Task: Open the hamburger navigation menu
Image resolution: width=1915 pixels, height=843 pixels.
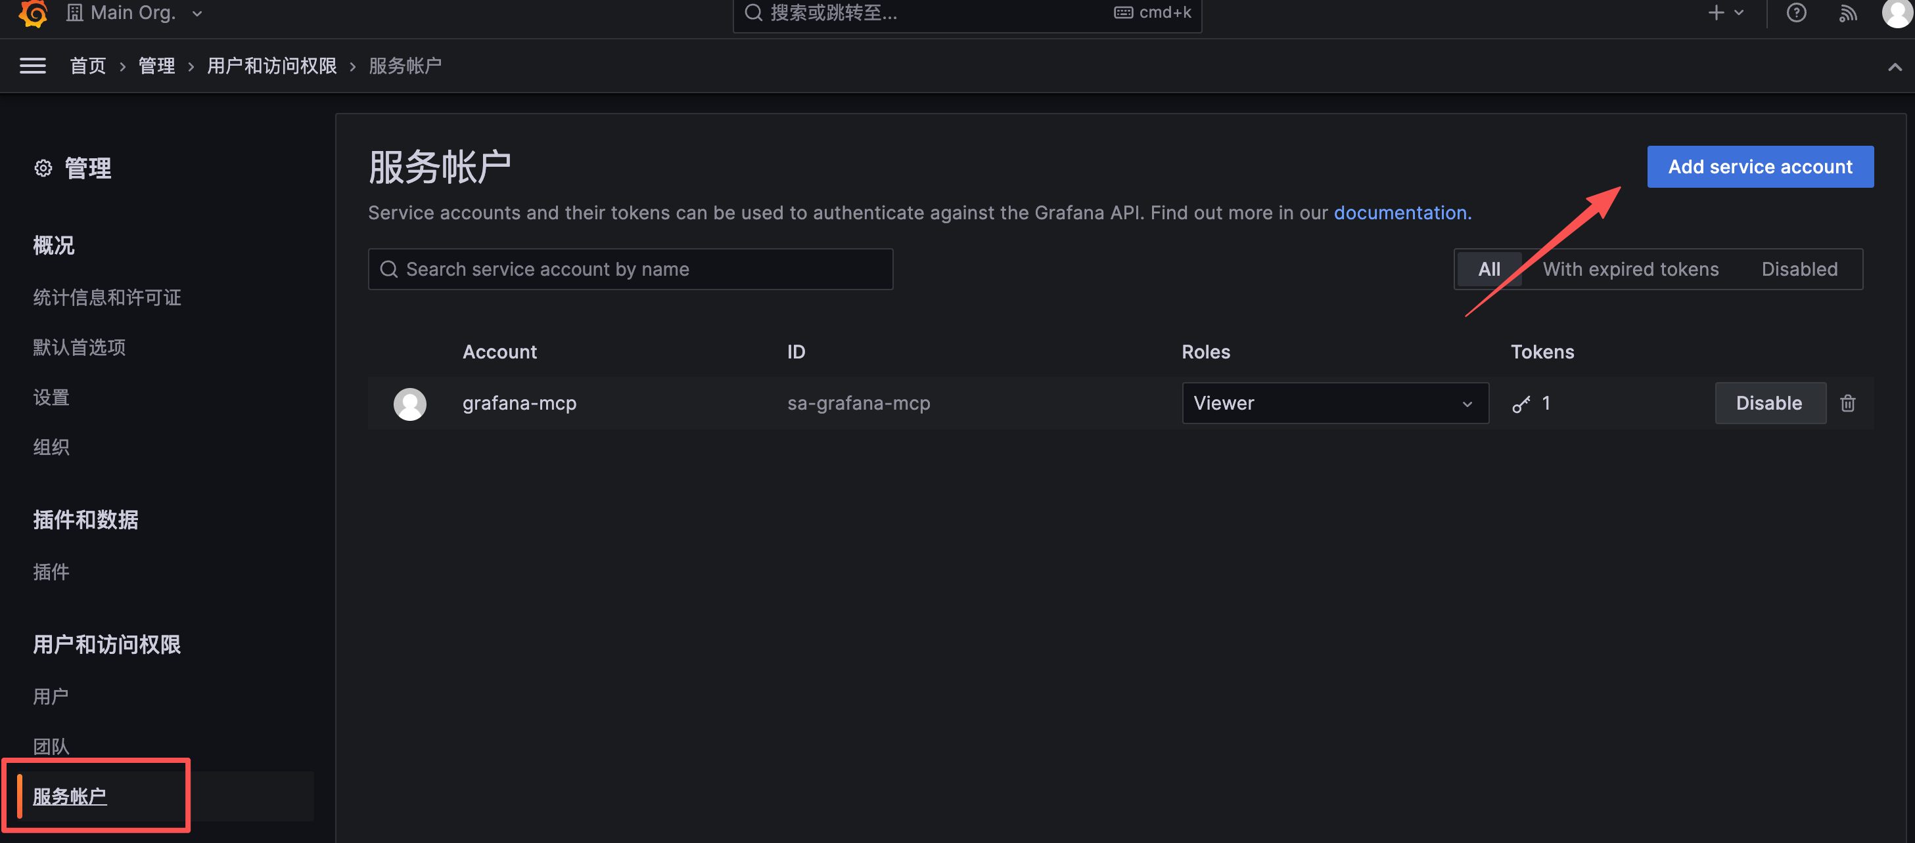Action: click(x=33, y=66)
